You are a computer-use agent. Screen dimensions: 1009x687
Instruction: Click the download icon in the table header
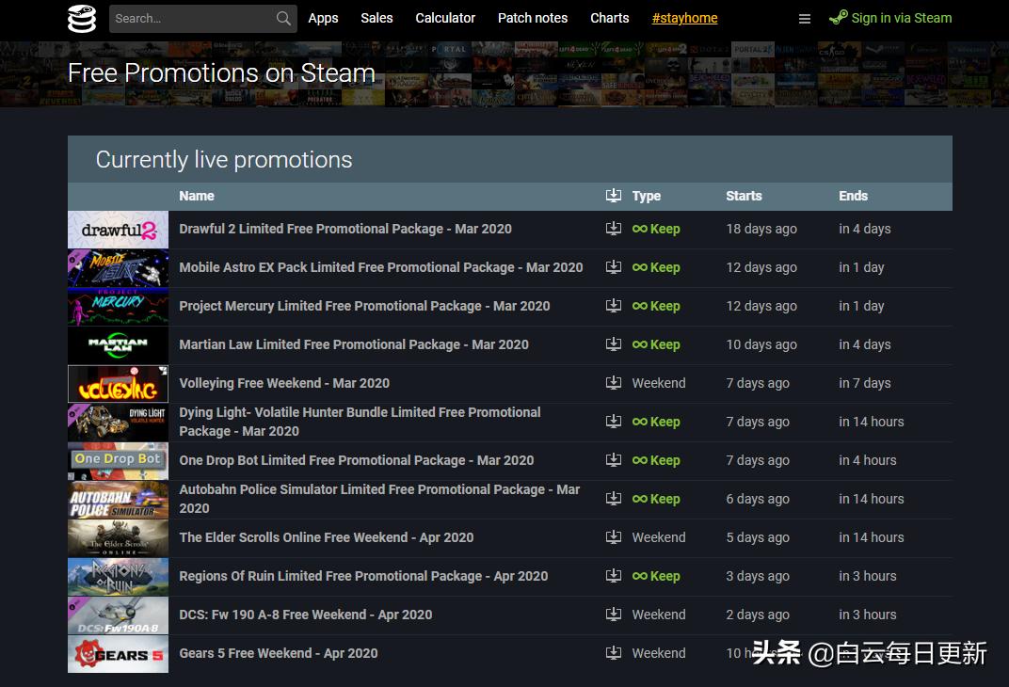coord(615,195)
